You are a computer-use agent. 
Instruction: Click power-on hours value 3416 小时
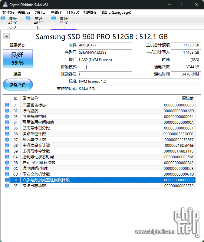point(186,74)
